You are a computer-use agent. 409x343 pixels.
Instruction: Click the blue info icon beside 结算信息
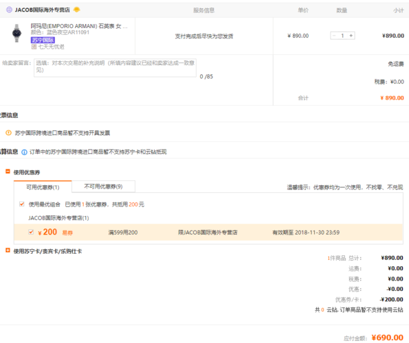click(24, 152)
